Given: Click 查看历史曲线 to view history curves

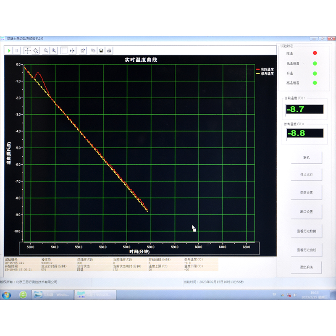Looking at the screenshot, I should [307, 250].
